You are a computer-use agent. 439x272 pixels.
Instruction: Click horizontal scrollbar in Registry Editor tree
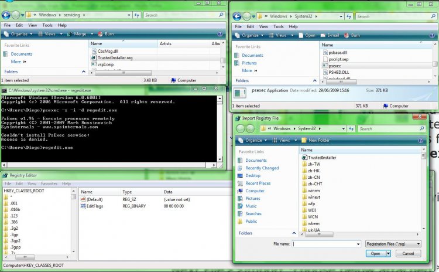point(25,257)
